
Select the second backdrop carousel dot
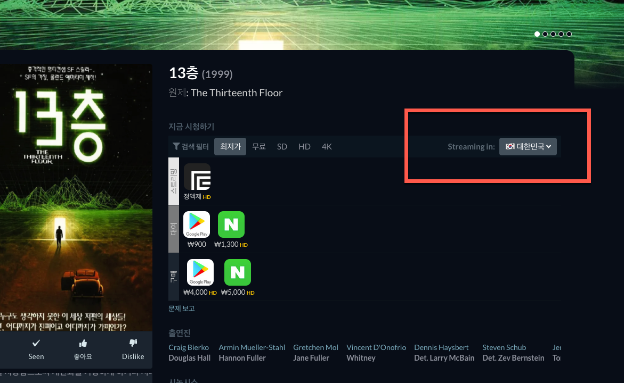[x=545, y=34]
